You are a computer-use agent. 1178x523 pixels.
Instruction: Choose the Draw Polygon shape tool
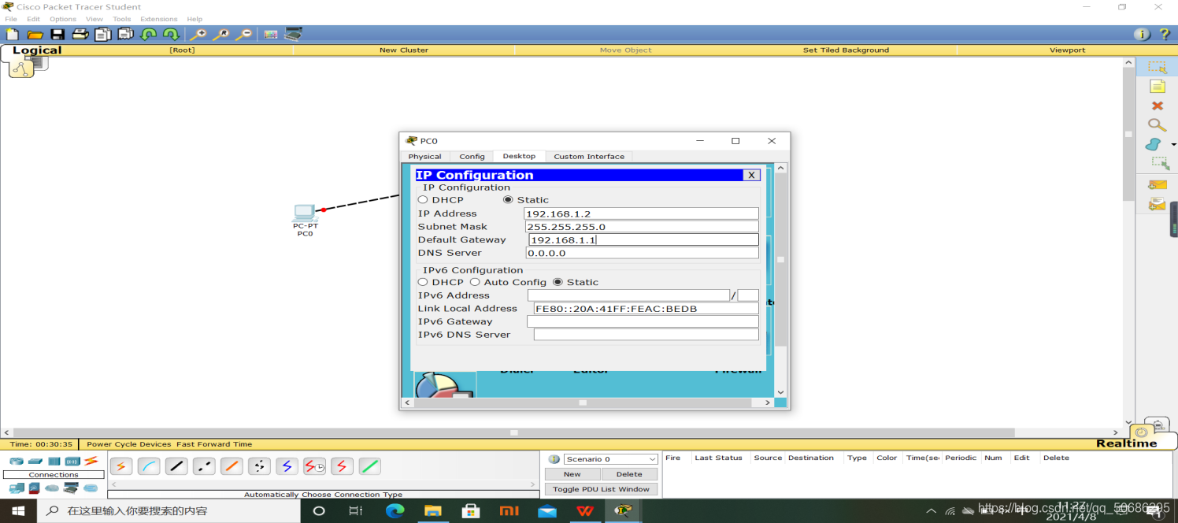pyautogui.click(x=1154, y=144)
